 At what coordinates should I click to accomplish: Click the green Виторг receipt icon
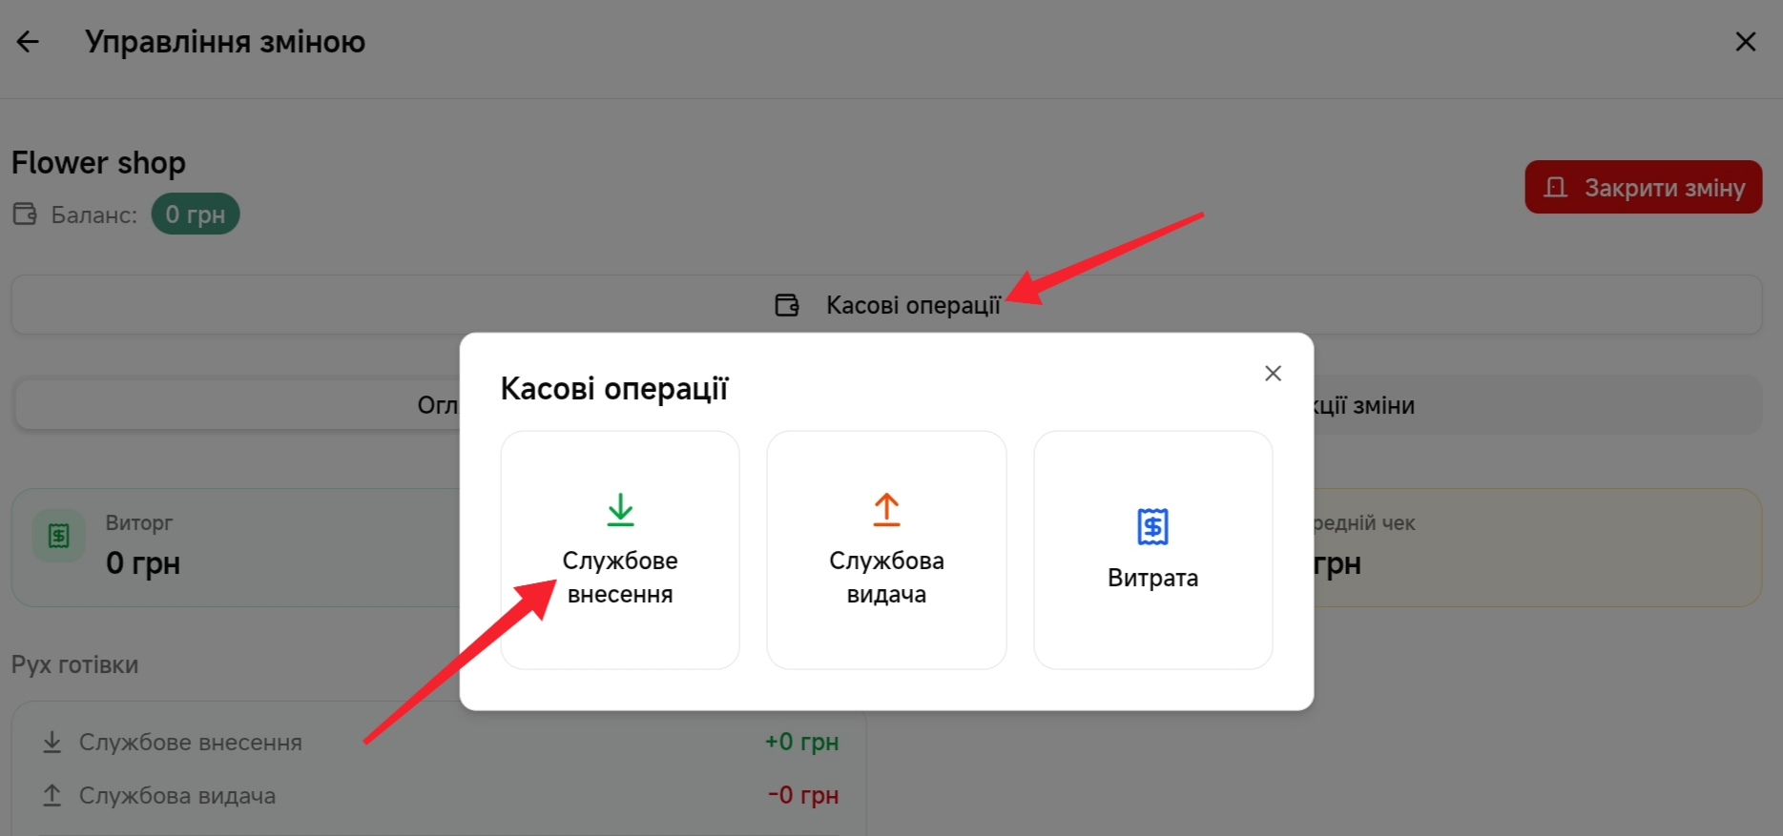[x=58, y=536]
